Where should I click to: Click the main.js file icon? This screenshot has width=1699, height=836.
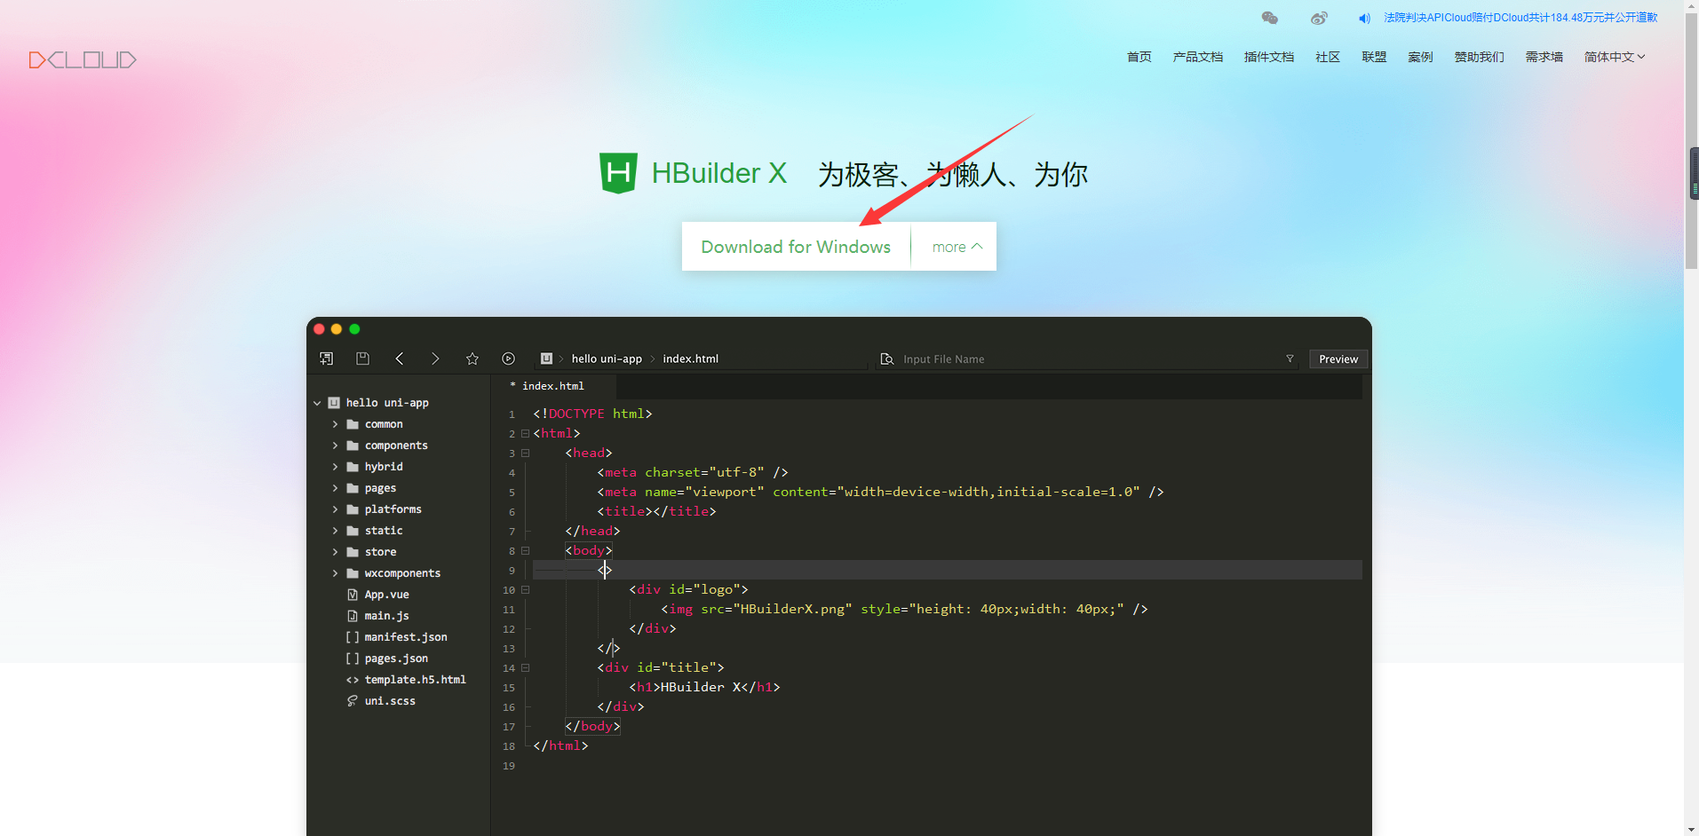coord(353,616)
